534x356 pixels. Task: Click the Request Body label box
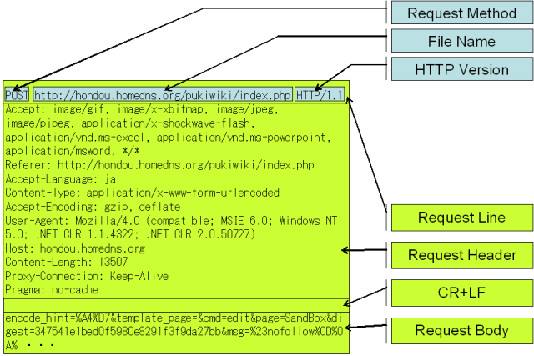point(461,331)
